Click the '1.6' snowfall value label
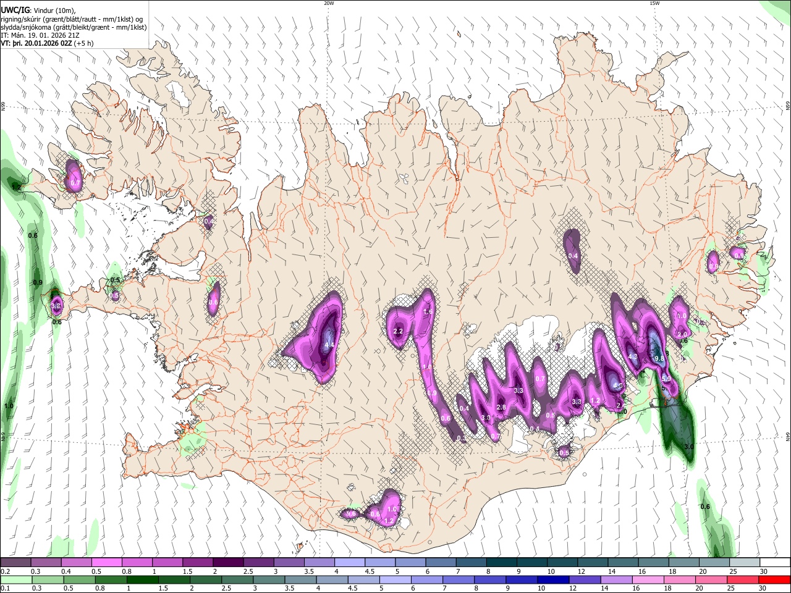Image resolution: width=791 pixels, height=593 pixels. pos(428,312)
